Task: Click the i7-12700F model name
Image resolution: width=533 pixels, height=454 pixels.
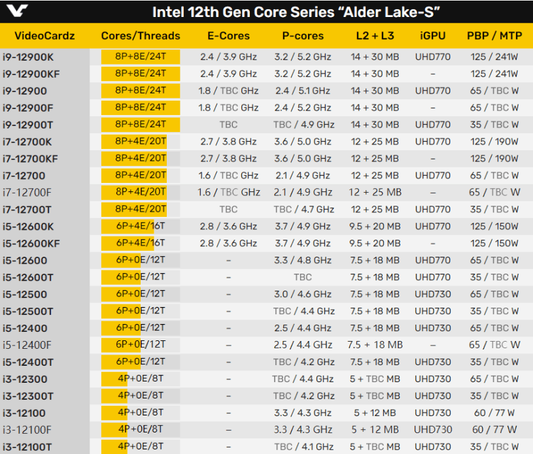Action: [x=27, y=193]
